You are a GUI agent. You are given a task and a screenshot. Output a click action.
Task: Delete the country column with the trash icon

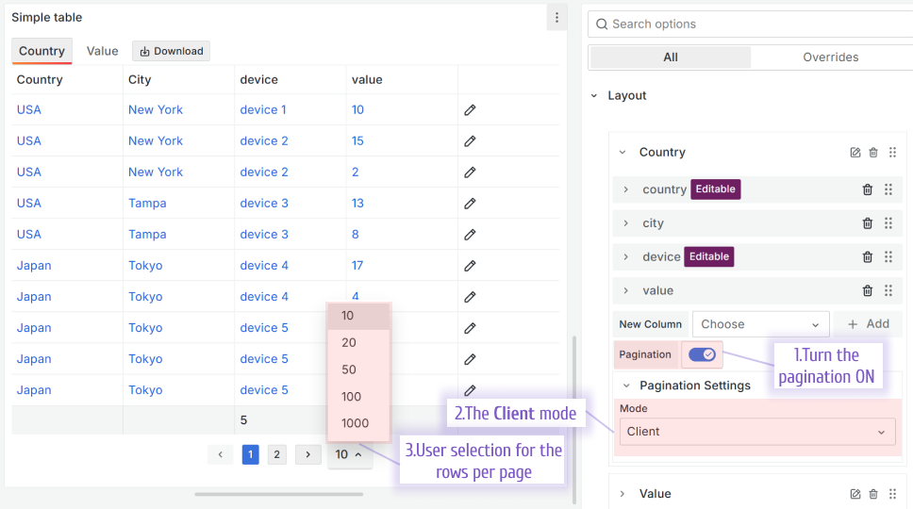868,189
